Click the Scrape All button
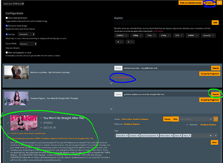This screenshot has height=163, width=223. coord(209,3)
